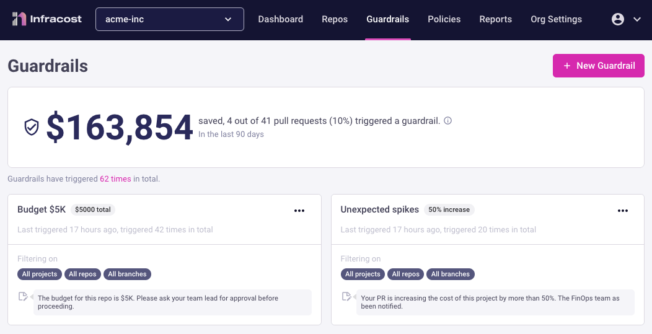This screenshot has width=652, height=334.
Task: Expand the chevron next to user avatar
Action: coord(637,19)
